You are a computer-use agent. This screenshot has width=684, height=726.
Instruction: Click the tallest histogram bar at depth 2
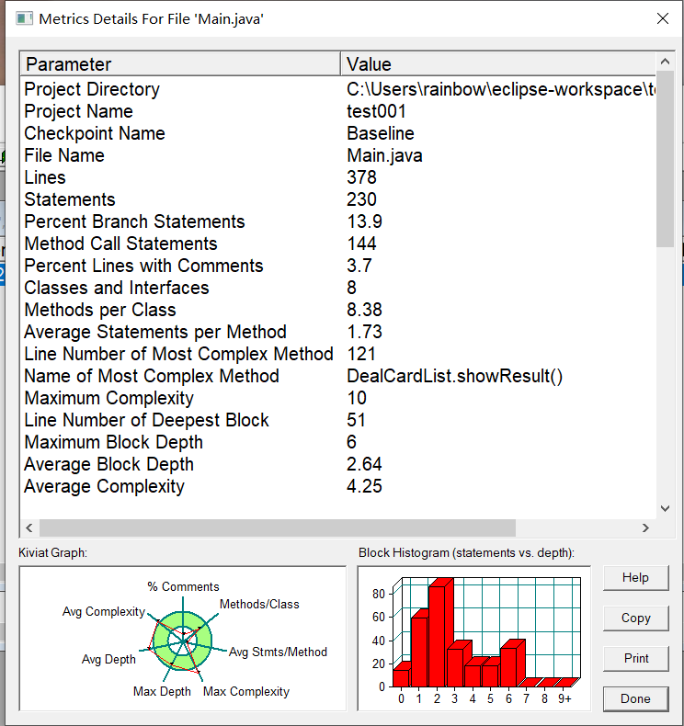pos(440,632)
